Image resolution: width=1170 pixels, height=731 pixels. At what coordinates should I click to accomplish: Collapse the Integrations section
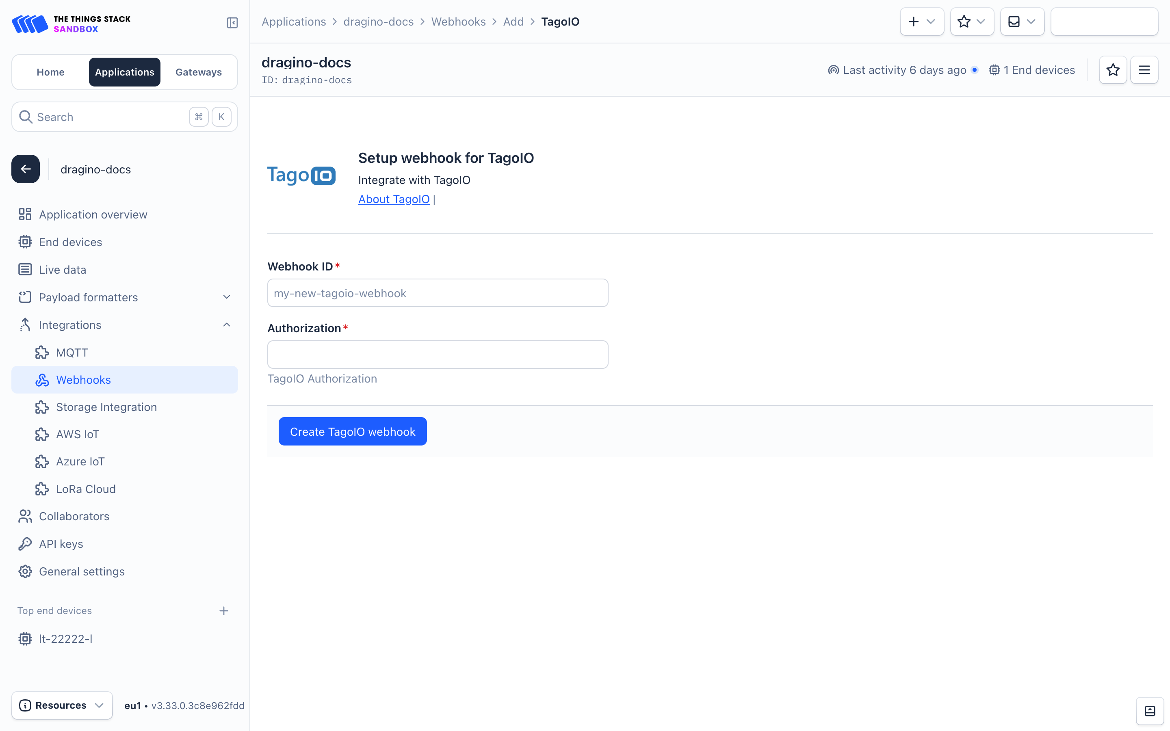[125, 325]
